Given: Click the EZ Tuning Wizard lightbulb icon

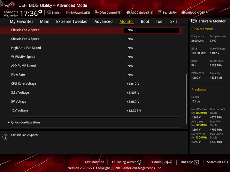Looking at the screenshot, I should click(x=139, y=162).
